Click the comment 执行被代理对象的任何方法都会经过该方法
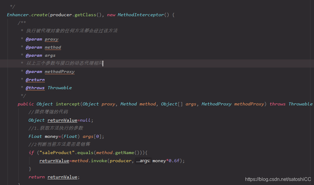Viewport: 314px width, 185px height. click(72, 31)
